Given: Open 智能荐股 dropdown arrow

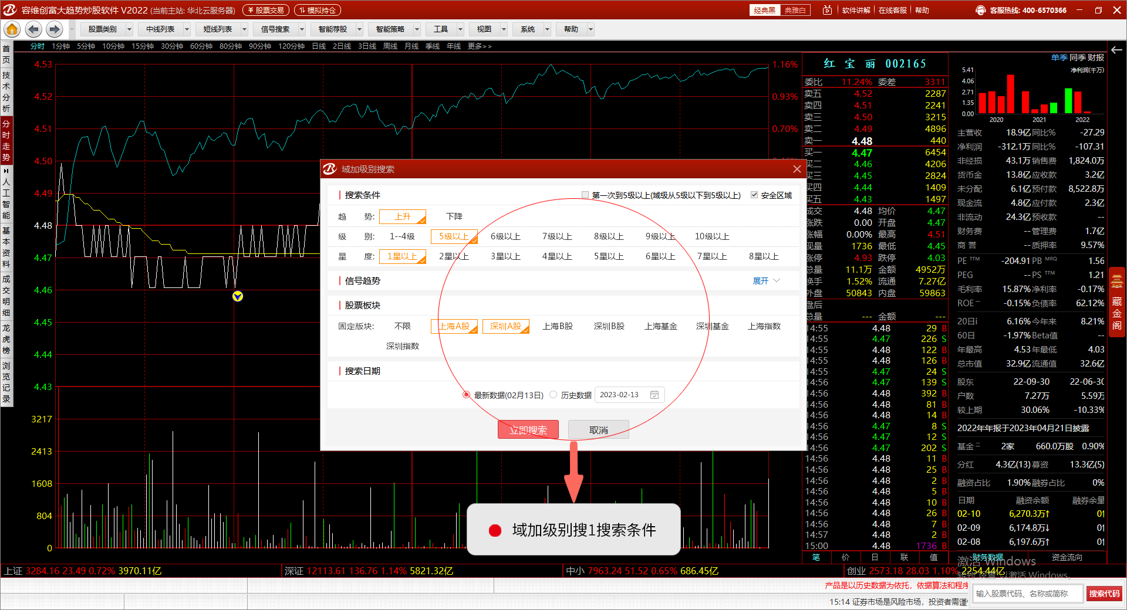Looking at the screenshot, I should pyautogui.click(x=359, y=29).
